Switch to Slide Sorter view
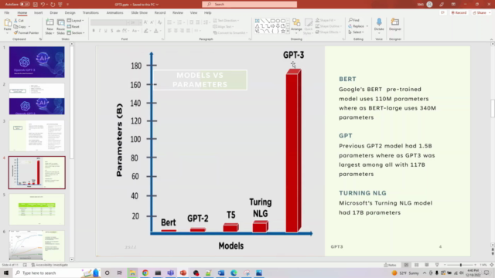 pos(416,265)
